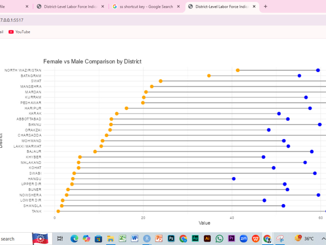Click the x-axis tick label 40
Viewport: 326px width, 245px height.
click(x=232, y=218)
